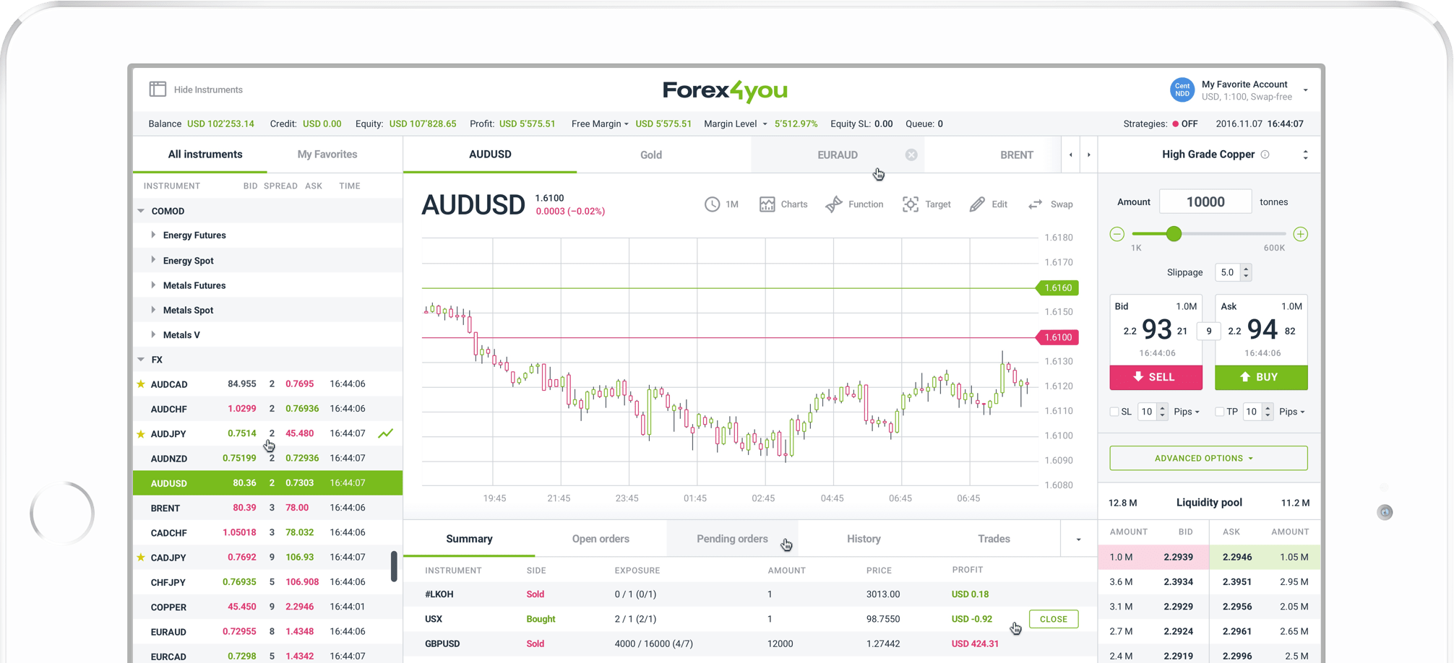The height and width of the screenshot is (663, 1454).
Task: Open the Advanced Options dropdown
Action: [1208, 458]
